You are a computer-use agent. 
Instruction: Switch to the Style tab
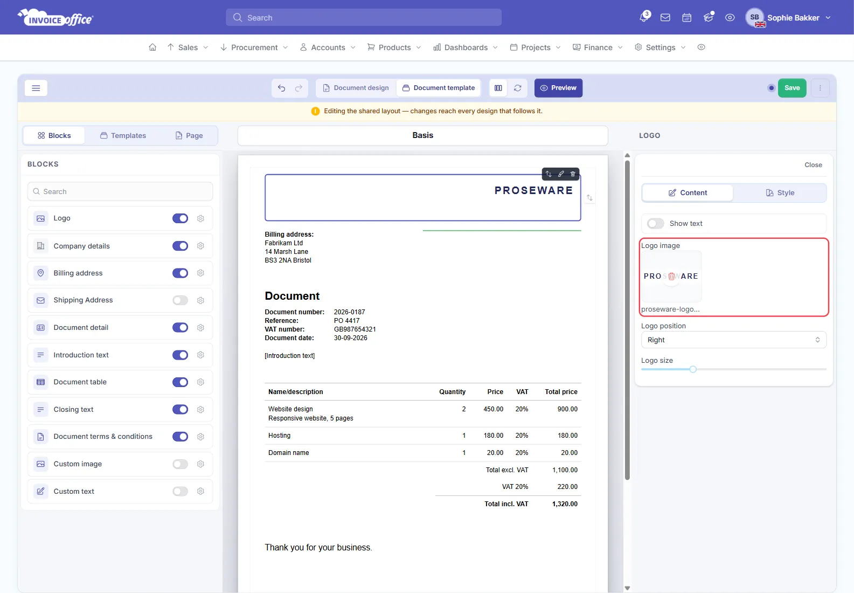[x=780, y=193]
